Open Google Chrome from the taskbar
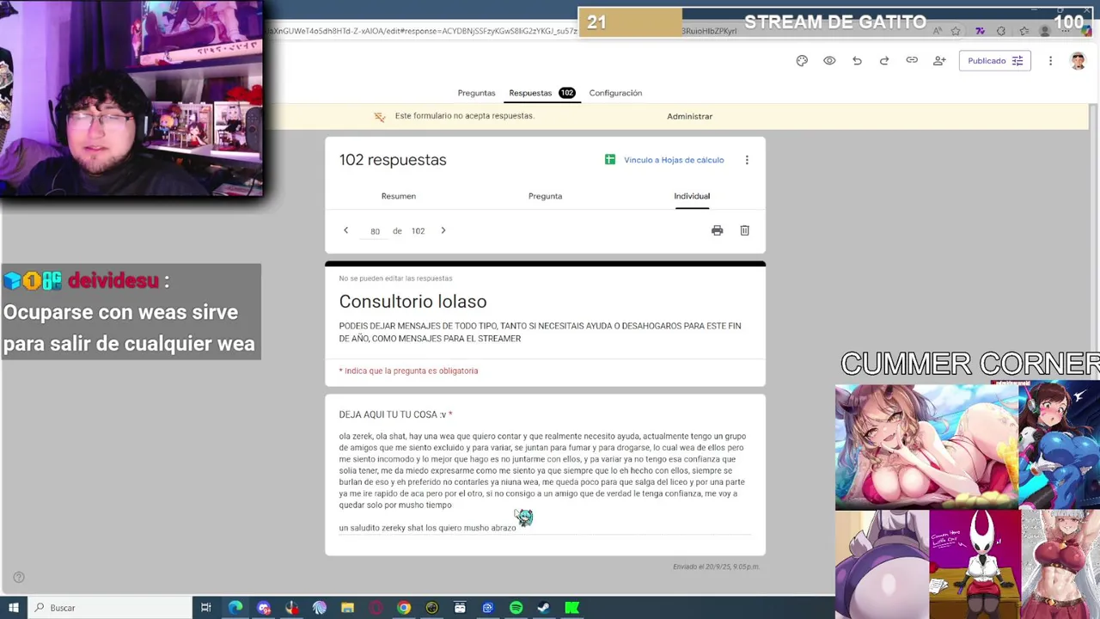1100x619 pixels. (x=403, y=608)
